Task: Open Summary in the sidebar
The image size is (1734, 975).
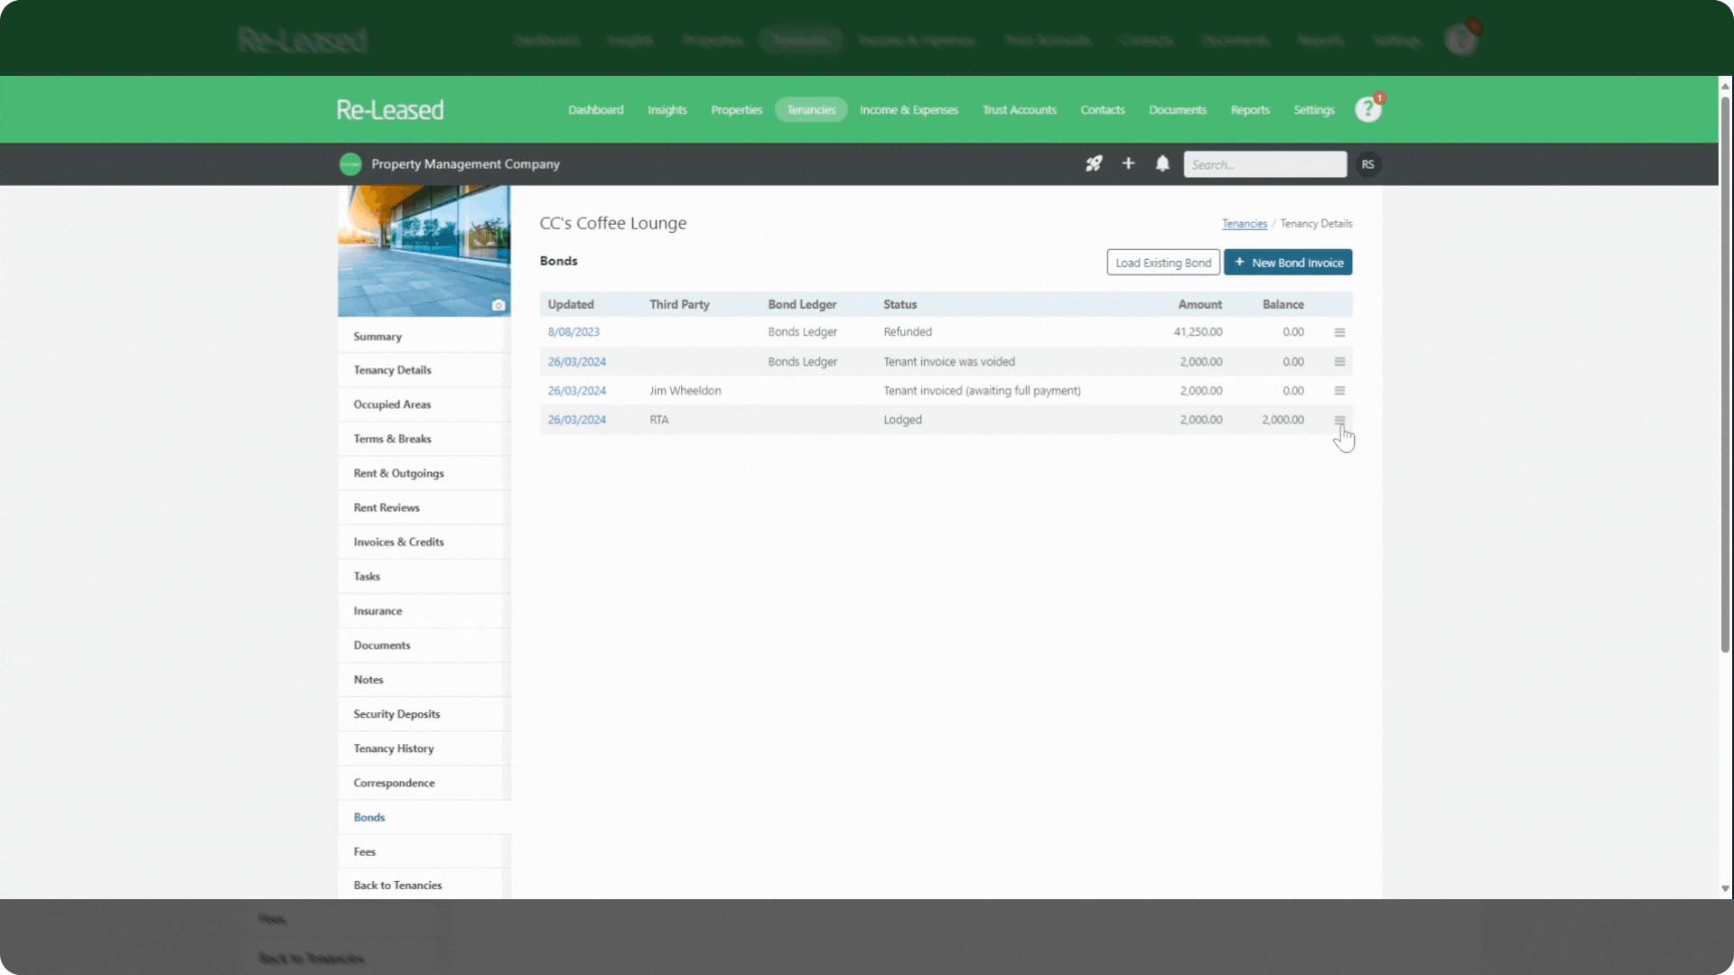Action: pyautogui.click(x=424, y=336)
